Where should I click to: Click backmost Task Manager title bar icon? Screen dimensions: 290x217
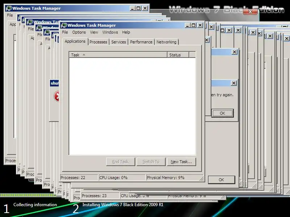[9, 8]
